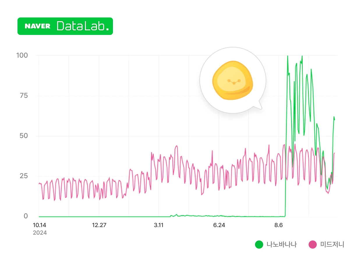Click the green 나노바나나 legend dot
This screenshot has width=361, height=262.
coord(259,245)
